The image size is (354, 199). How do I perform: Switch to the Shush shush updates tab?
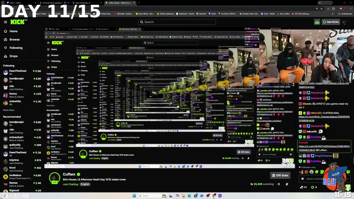pos(54,3)
